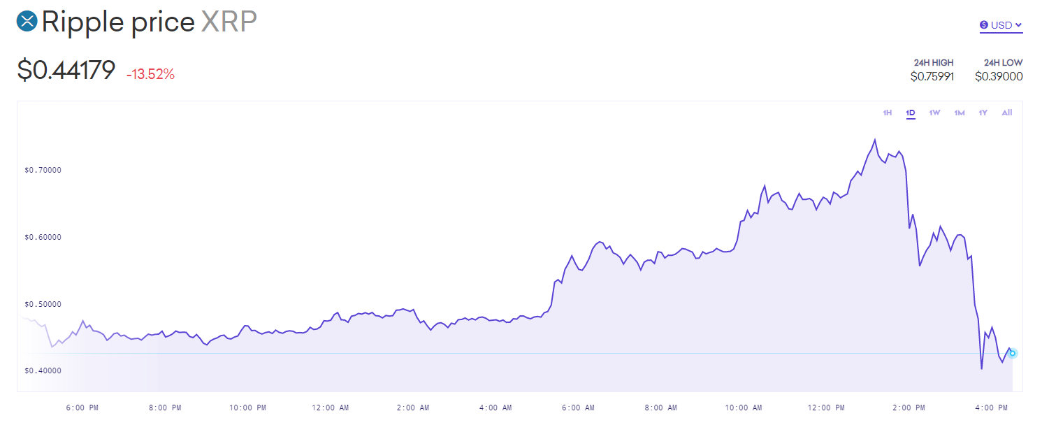Click the dollar coin icon beside USD

[x=984, y=25]
